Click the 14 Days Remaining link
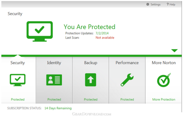Image resolution: width=183 pixels, height=116 pixels. (x=58, y=108)
